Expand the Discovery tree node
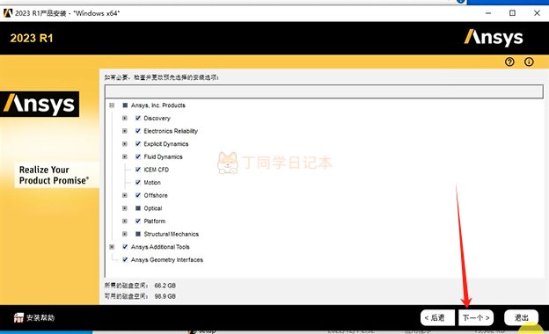 pos(125,118)
